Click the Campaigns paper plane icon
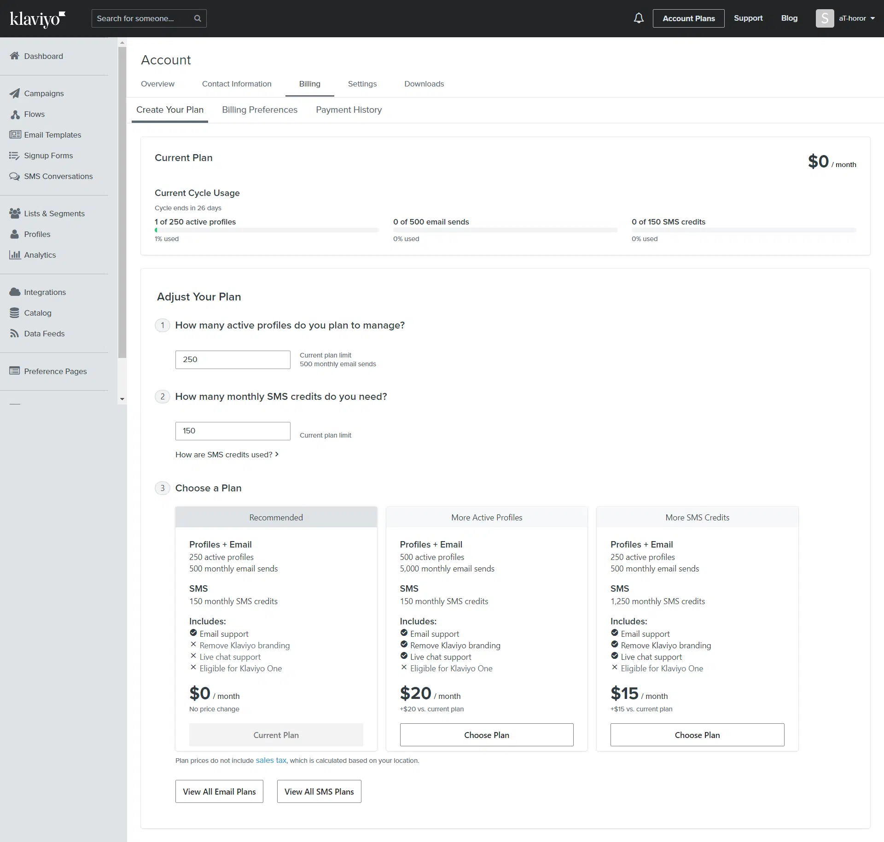Image resolution: width=884 pixels, height=842 pixels. (15, 93)
